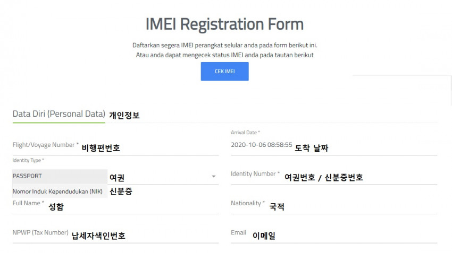The width and height of the screenshot is (452, 253).
Task: Click the small Arrival Date label
Action: pos(245,133)
